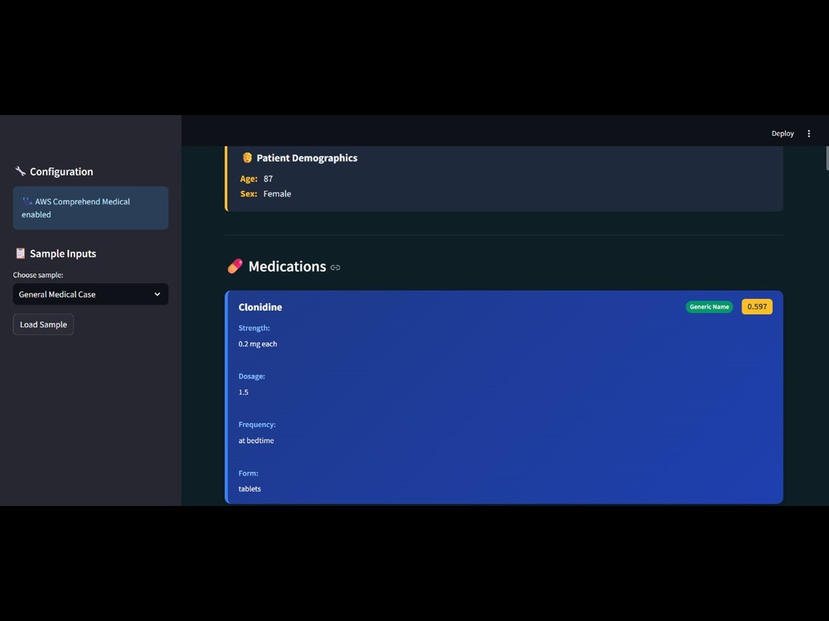Open the Choose sample dropdown
Viewport: 829px width, 621px height.
(x=90, y=294)
